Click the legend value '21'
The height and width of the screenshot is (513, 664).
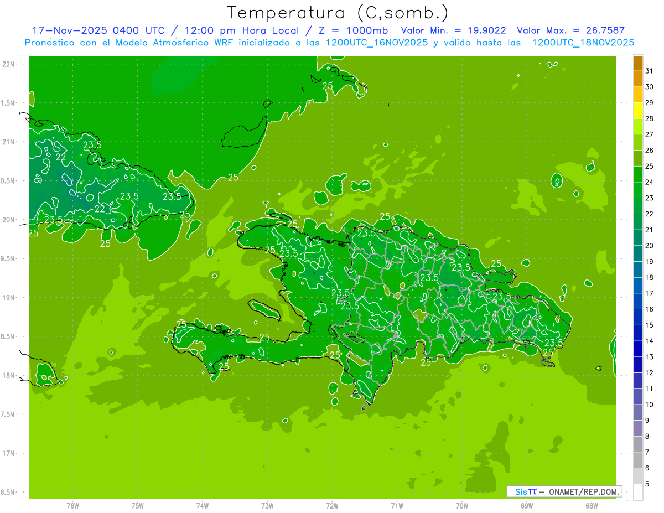tap(650, 230)
